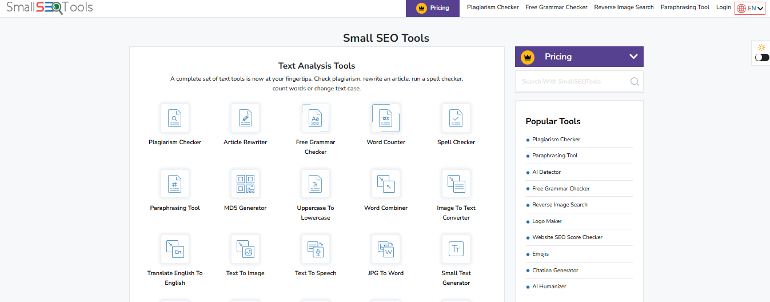
Task: Click the Word Counter label text
Action: tap(386, 142)
